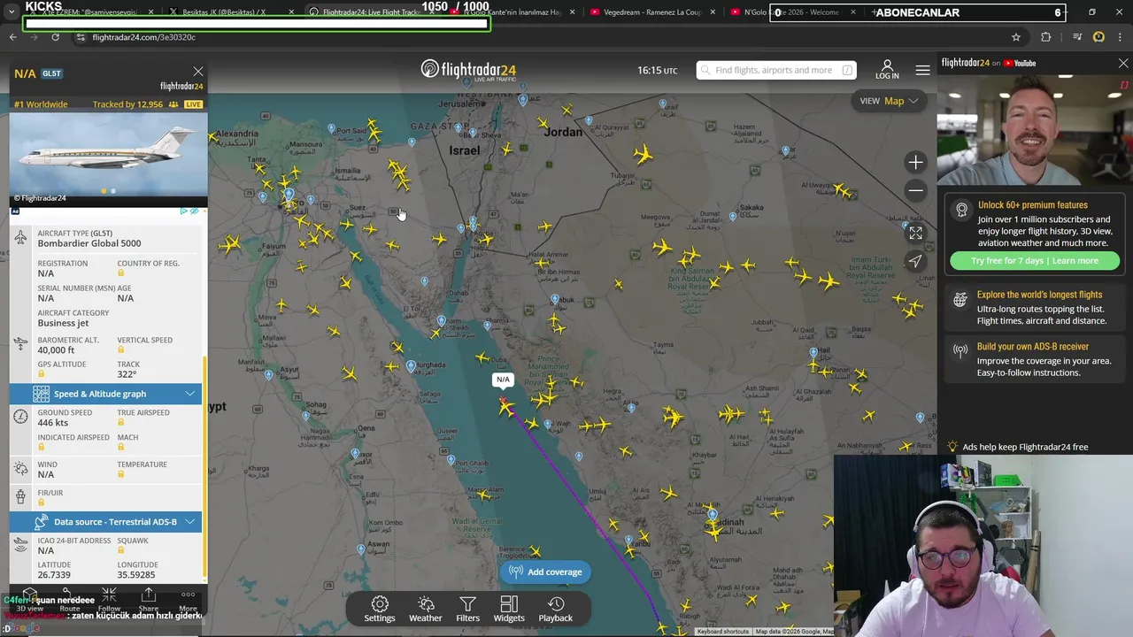Click the Business jet category text

[63, 323]
